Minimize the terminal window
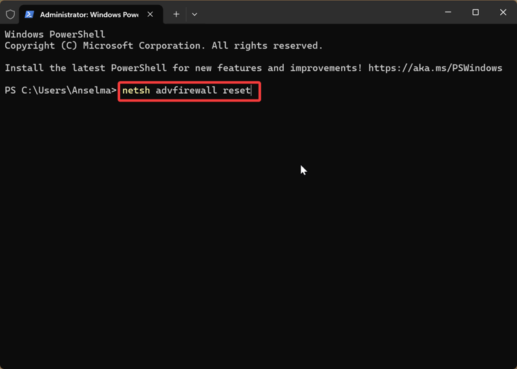Image resolution: width=517 pixels, height=369 pixels. 447,12
